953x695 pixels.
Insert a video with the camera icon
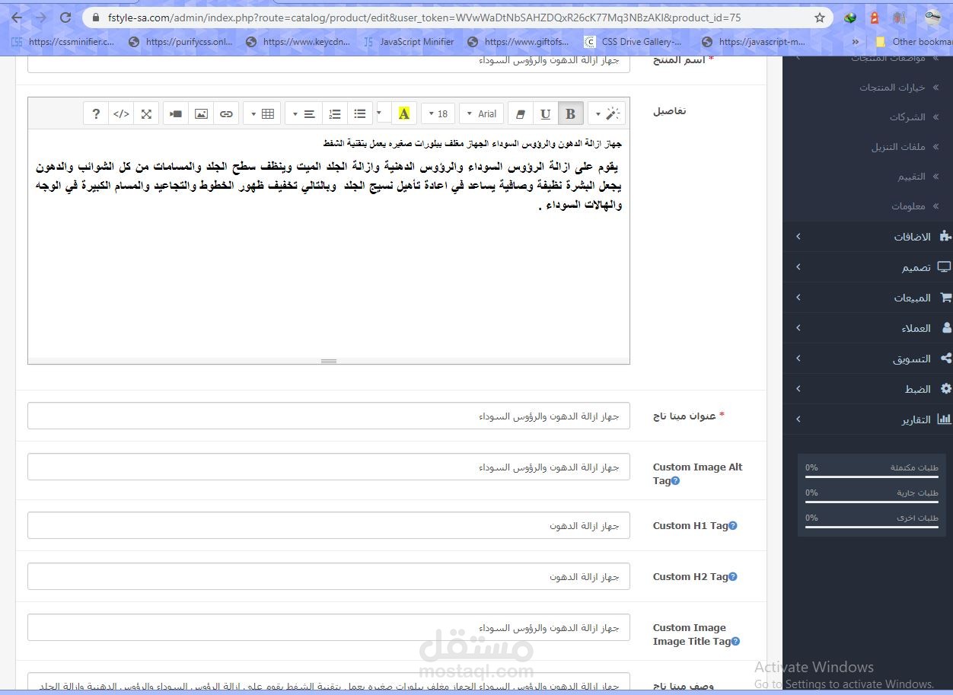pos(176,113)
